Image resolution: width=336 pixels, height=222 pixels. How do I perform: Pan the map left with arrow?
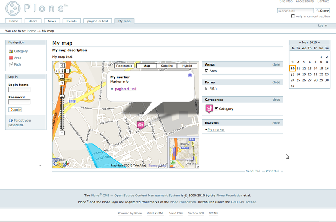(57, 71)
